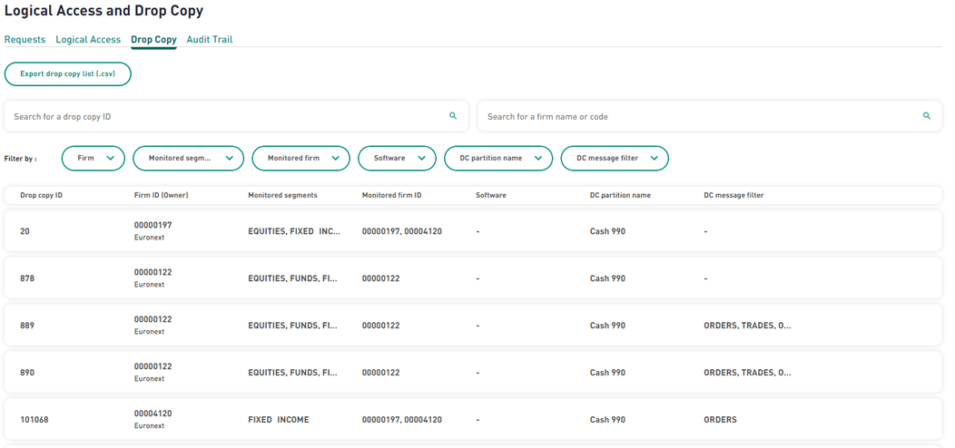Open drop copy row with ID 20
The width and height of the screenshot is (955, 448).
click(x=473, y=231)
